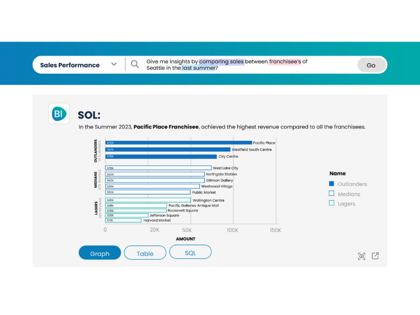The height and width of the screenshot is (315, 420).
Task: Click the 100K axis tick label
Action: 233,230
